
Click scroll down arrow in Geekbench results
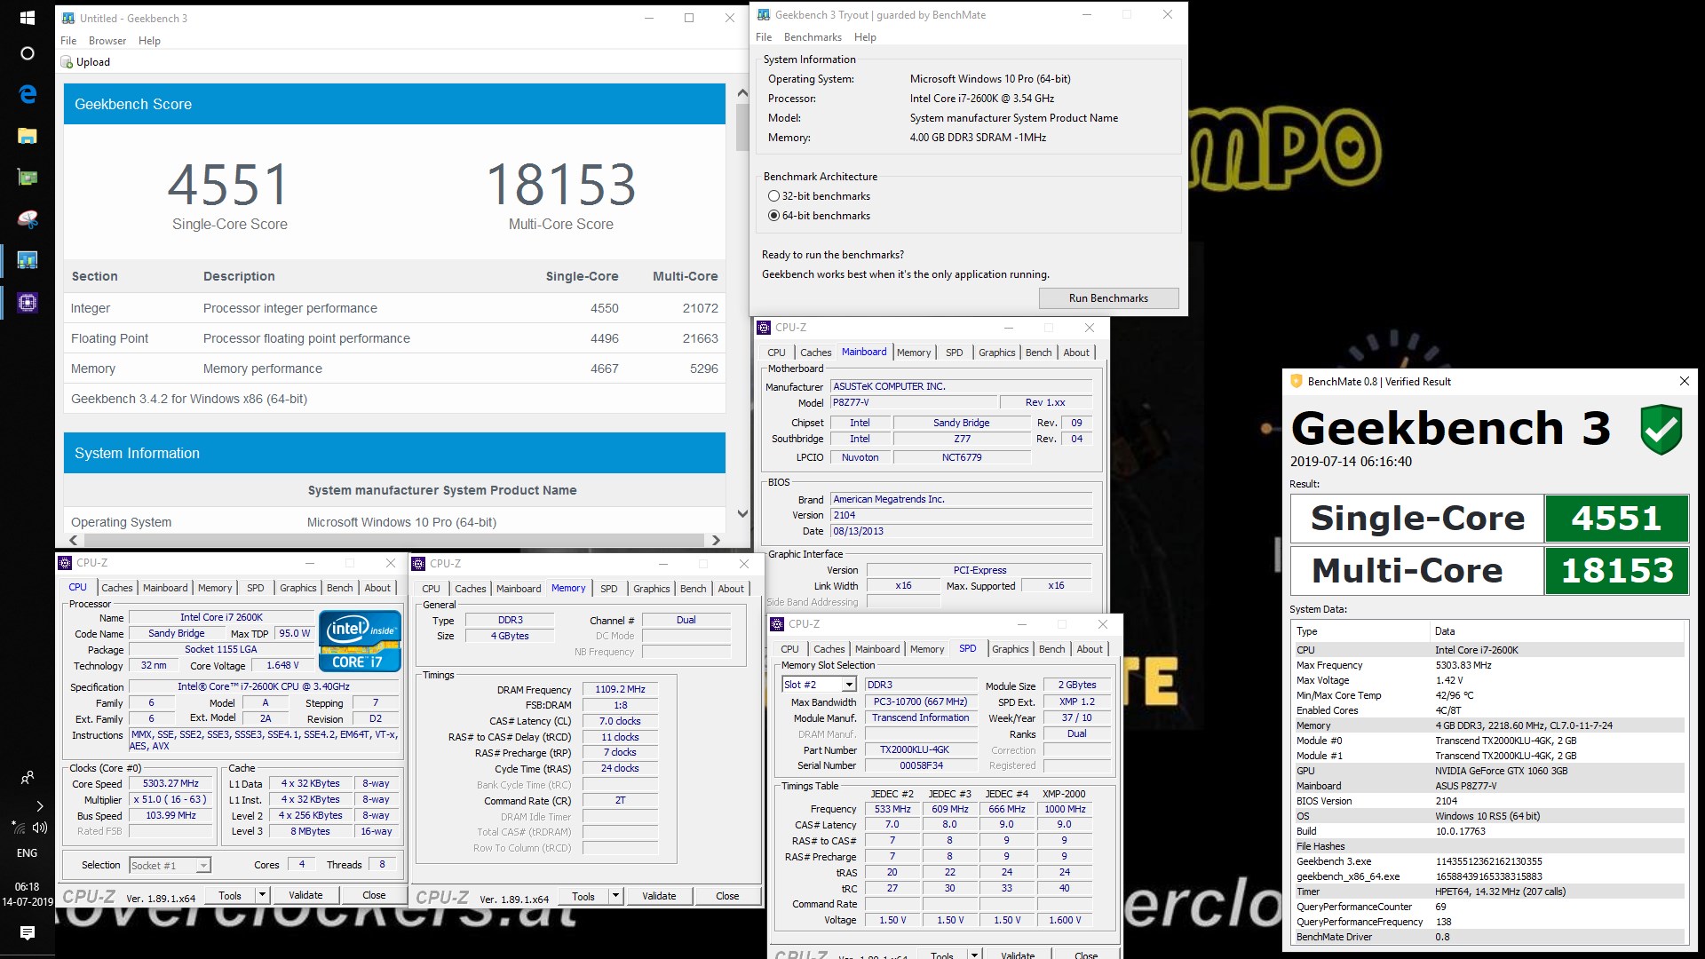tap(742, 513)
